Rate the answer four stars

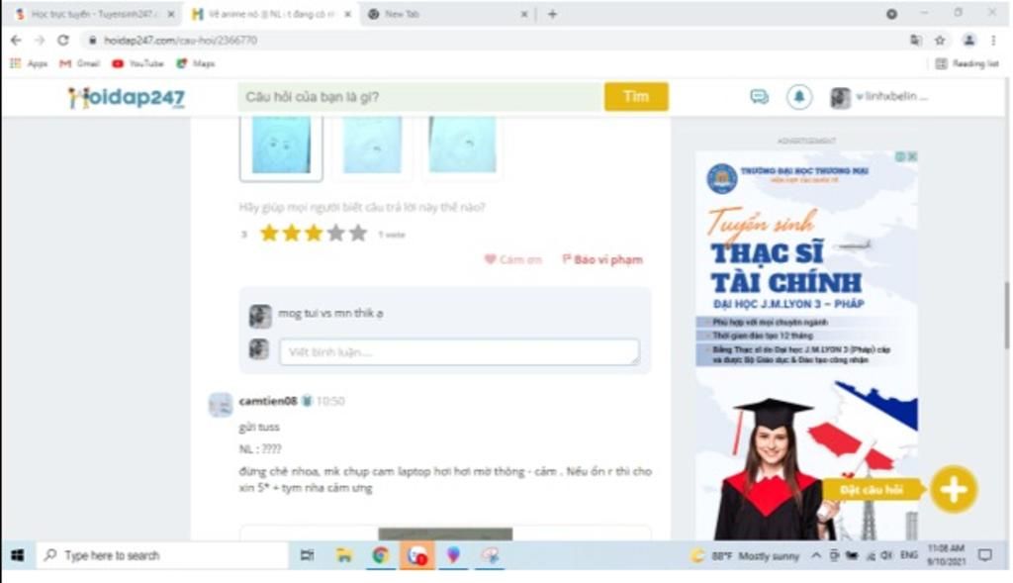tap(336, 234)
